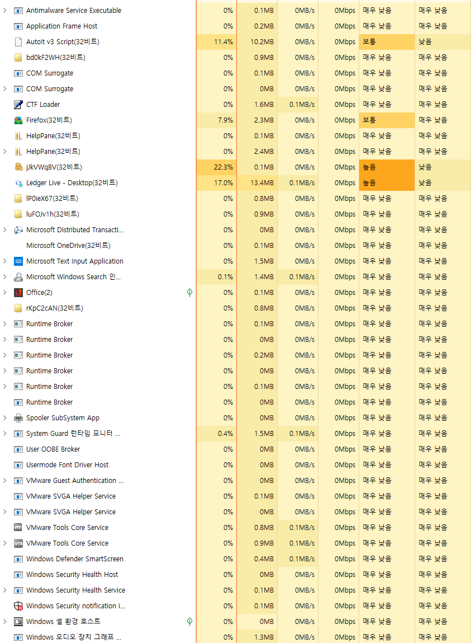Screen dimensions: 476x643
Task: Click the 7.9% CPU value for Firefox
Action: pyautogui.click(x=226, y=120)
